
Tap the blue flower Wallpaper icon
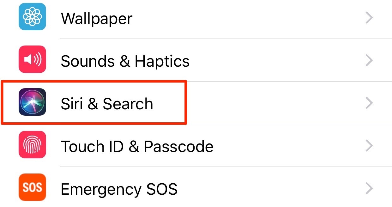tap(32, 17)
